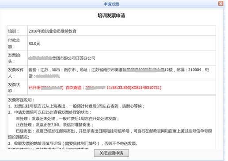Select note 2 about 查看发票处理的状态
This screenshot has width=228, height=161.
[x=50, y=112]
